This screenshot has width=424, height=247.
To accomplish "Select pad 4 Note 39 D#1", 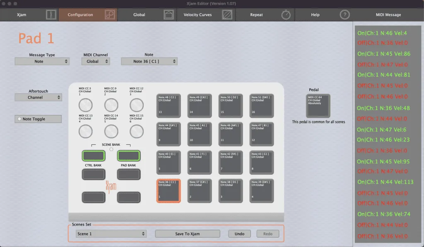I will tap(262, 191).
